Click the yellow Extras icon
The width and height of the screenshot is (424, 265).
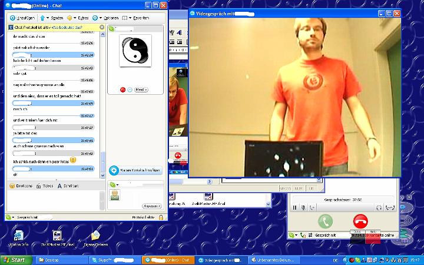pos(69,18)
